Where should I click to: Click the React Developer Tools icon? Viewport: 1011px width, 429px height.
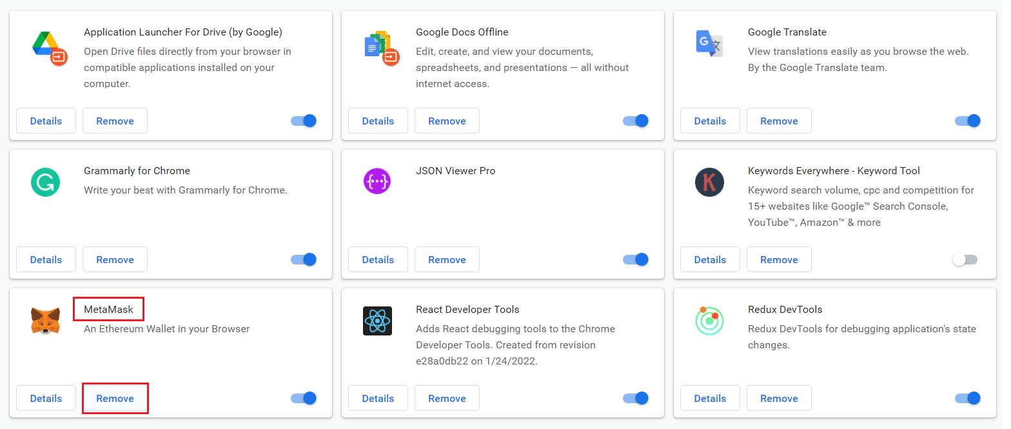377,321
